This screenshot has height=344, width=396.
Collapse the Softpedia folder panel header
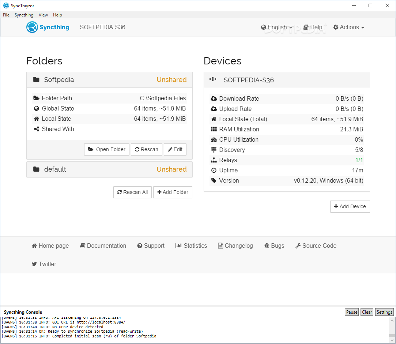(109, 80)
